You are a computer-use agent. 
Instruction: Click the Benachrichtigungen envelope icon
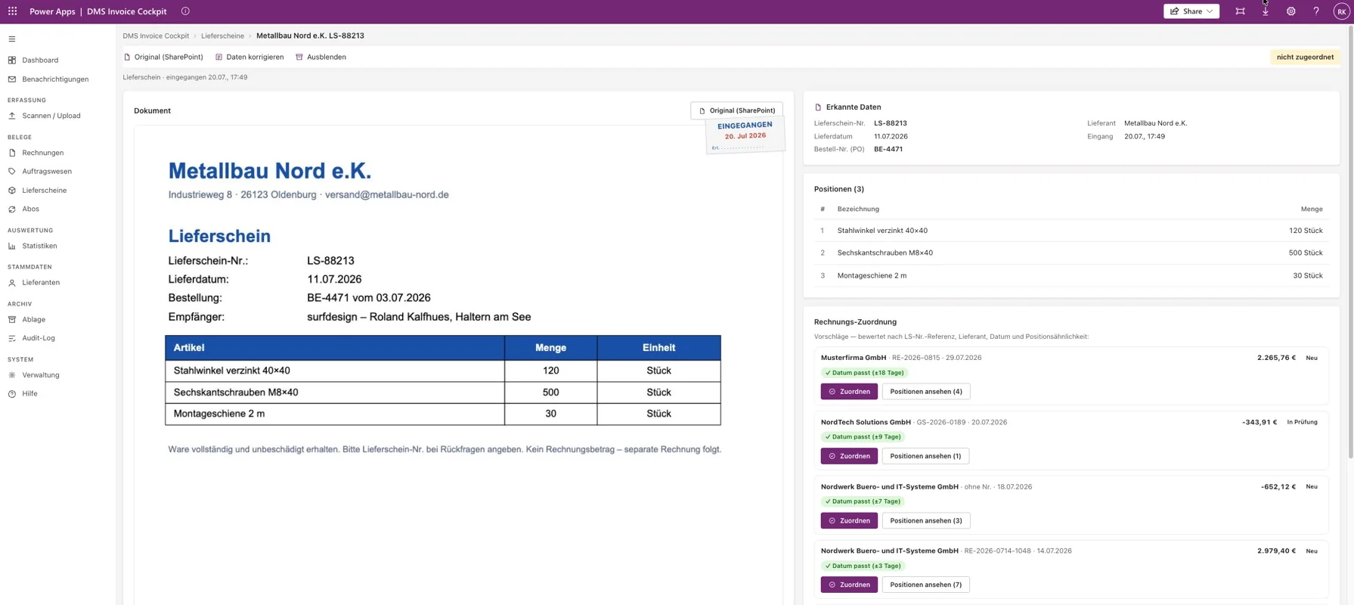[x=12, y=79]
